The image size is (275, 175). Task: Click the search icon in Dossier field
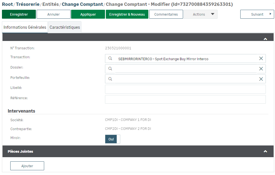click(x=110, y=69)
